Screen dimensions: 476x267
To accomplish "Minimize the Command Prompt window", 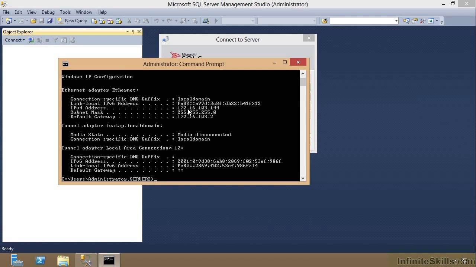I will (275, 62).
